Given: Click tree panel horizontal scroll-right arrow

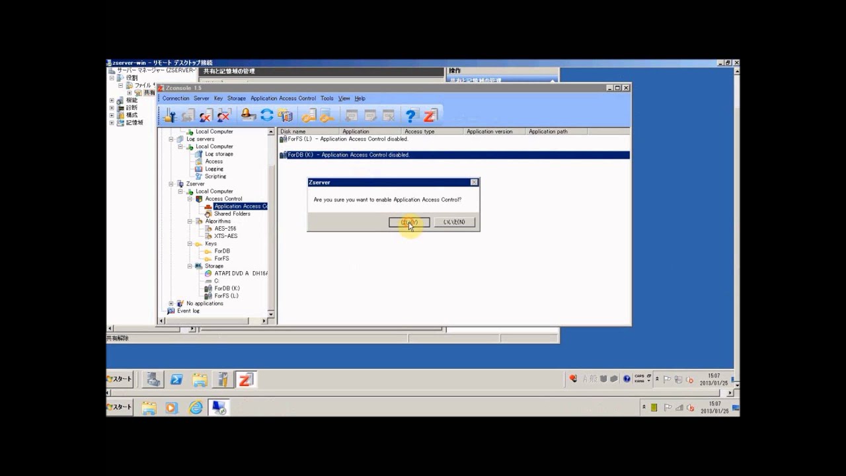Looking at the screenshot, I should [x=264, y=321].
